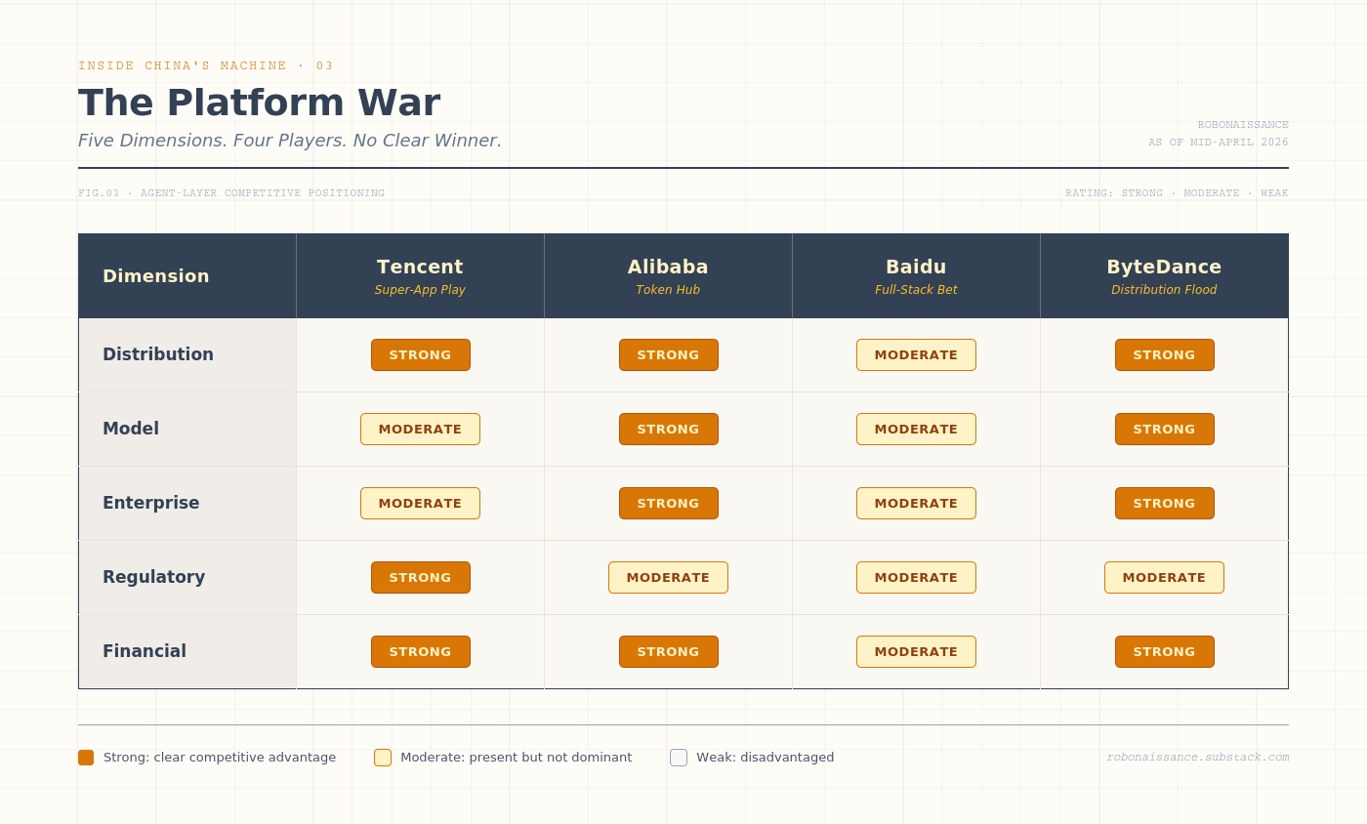Screen dimensions: 1367x824
Task: Click the Weak legend swatch
Action: click(x=679, y=758)
